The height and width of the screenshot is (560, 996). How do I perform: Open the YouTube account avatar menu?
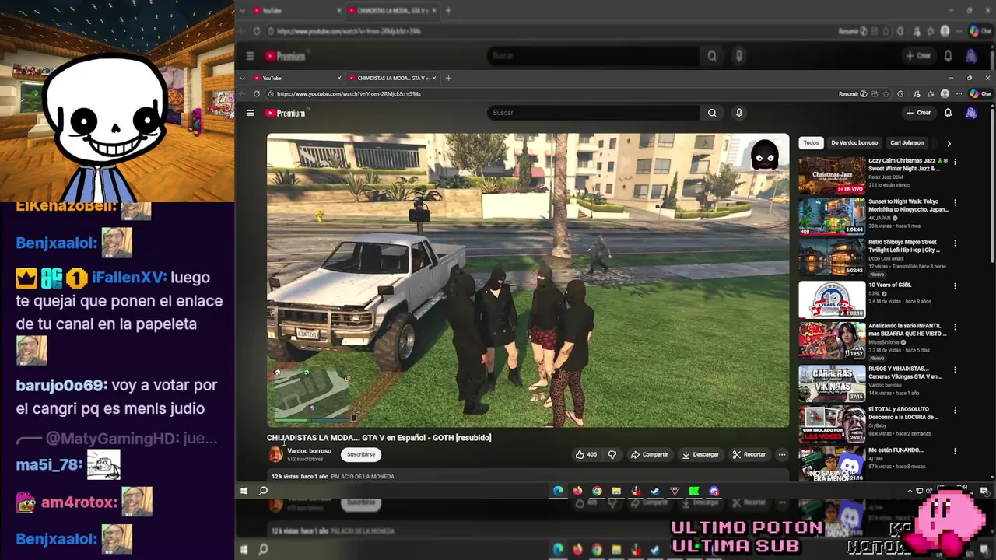click(x=971, y=113)
